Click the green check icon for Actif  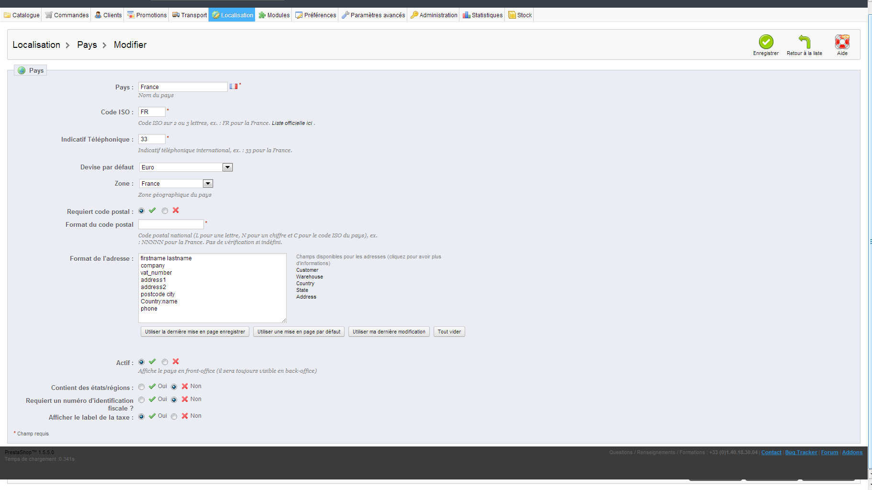click(x=152, y=362)
